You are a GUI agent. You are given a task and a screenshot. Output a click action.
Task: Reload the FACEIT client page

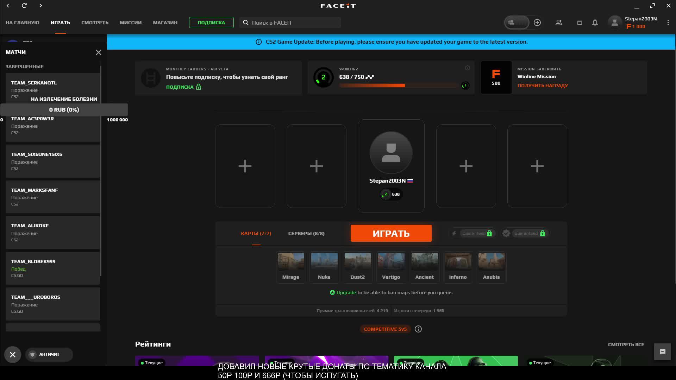(24, 6)
